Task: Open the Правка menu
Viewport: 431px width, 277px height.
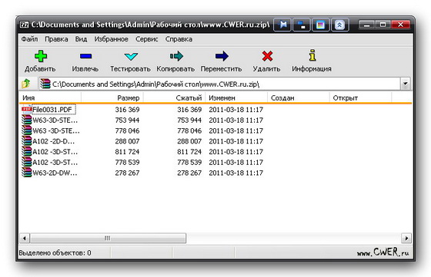Action: click(x=56, y=39)
